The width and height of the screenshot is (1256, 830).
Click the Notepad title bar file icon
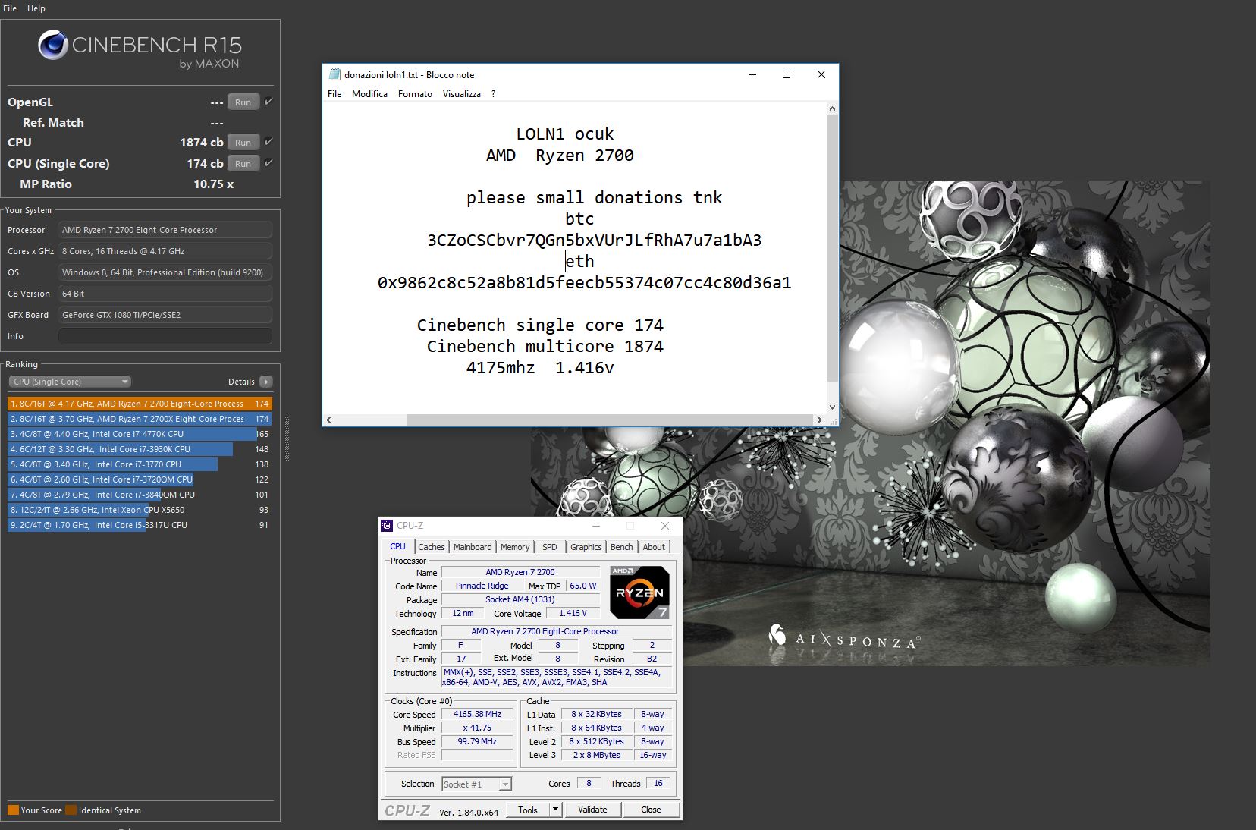tap(334, 74)
